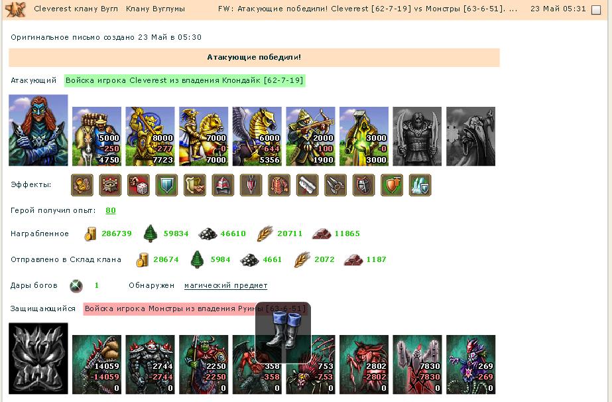Click the gold coins effect icon

pos(82,185)
